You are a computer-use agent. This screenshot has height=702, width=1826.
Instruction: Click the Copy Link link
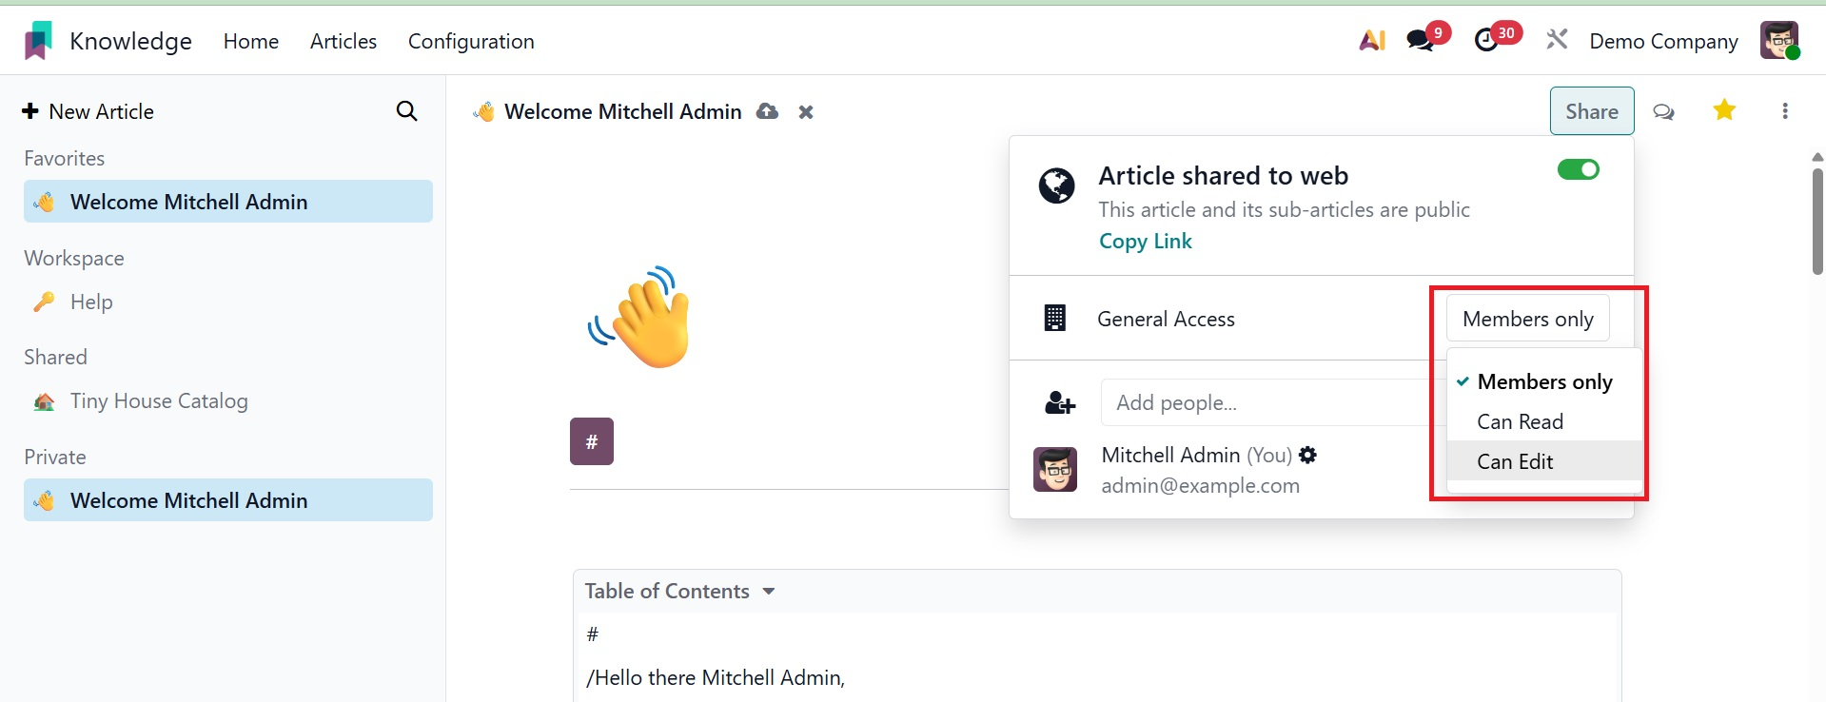tap(1145, 242)
